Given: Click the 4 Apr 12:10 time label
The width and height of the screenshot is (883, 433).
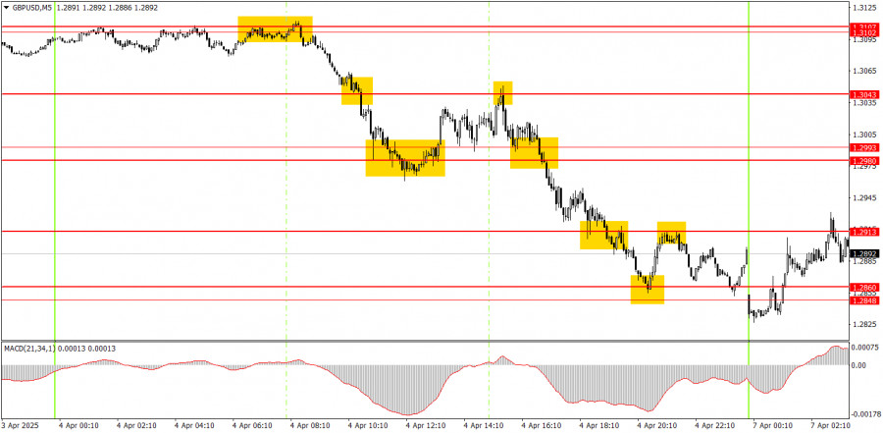Looking at the screenshot, I should click(x=428, y=426).
